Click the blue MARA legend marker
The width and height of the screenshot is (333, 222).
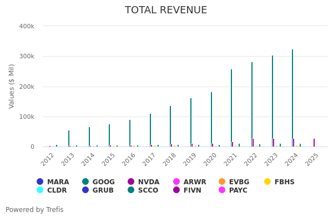tap(40, 181)
